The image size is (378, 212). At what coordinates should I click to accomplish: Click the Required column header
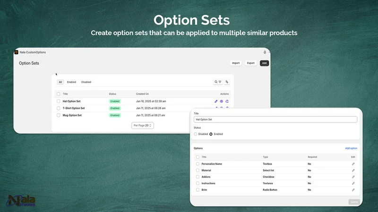pos(312,157)
